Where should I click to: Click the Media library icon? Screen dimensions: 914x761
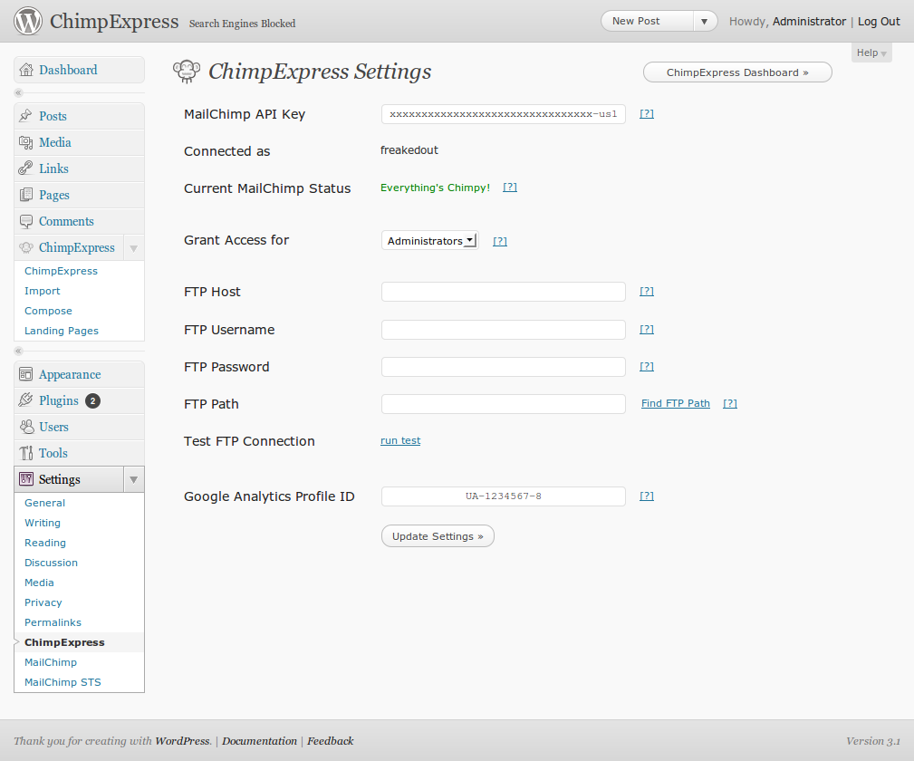[25, 142]
